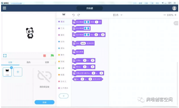Open the hamburger main menu

(x=4, y=8)
